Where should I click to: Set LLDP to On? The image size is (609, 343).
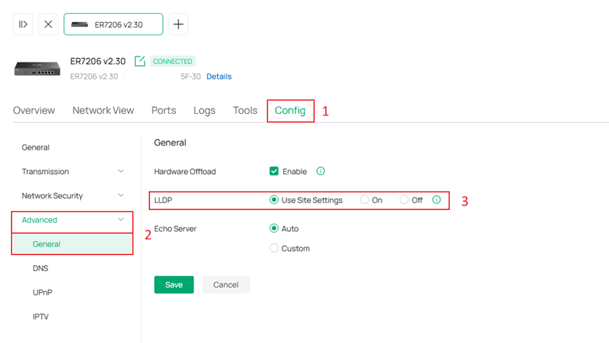pyautogui.click(x=365, y=200)
